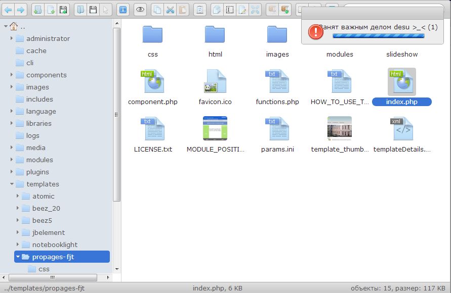Expand the plugins folder arrow
This screenshot has width=451, height=293.
click(x=12, y=172)
